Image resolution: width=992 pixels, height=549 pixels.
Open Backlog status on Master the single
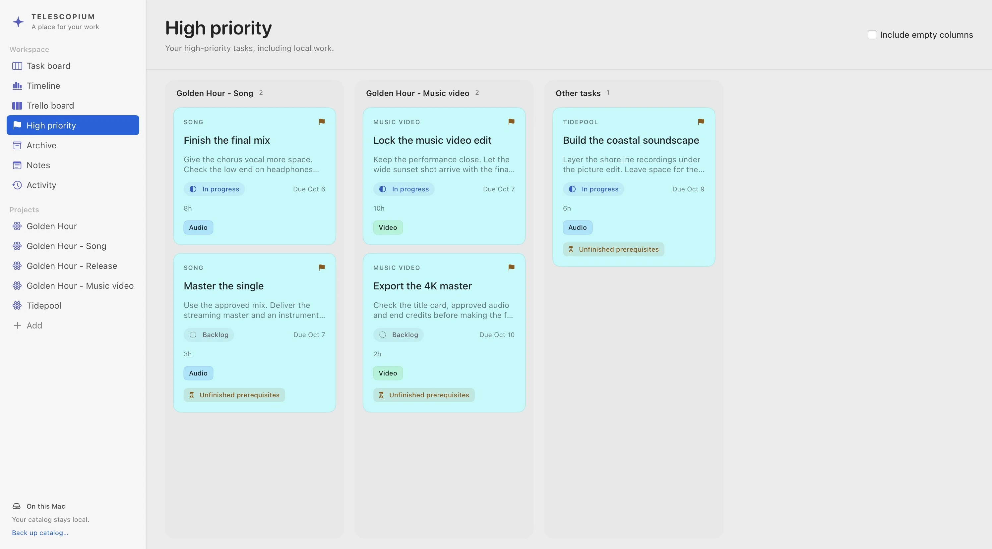(209, 335)
